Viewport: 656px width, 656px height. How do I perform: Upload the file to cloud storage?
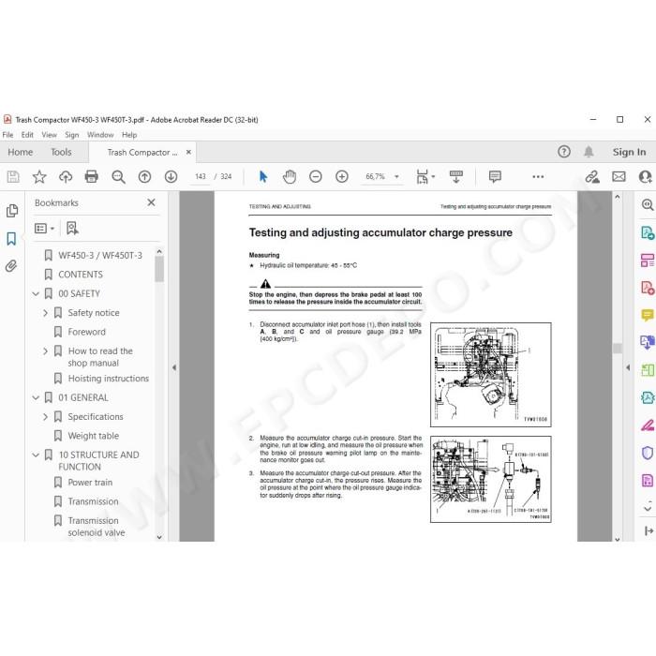click(66, 177)
